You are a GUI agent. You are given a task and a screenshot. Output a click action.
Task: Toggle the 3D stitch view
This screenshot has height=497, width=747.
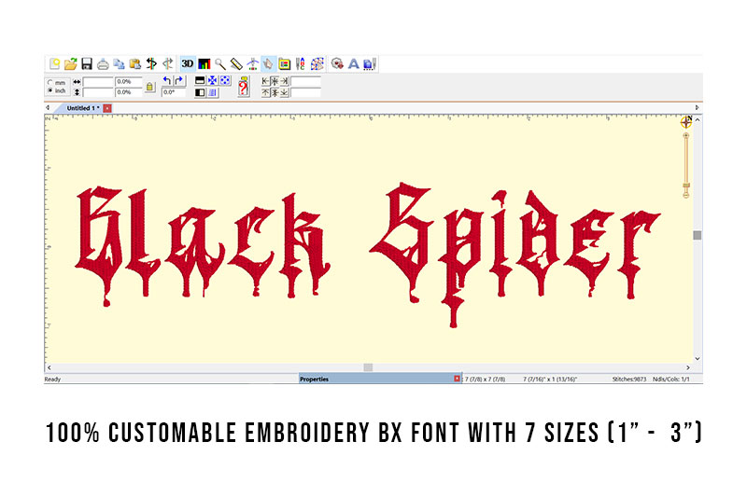(x=188, y=63)
